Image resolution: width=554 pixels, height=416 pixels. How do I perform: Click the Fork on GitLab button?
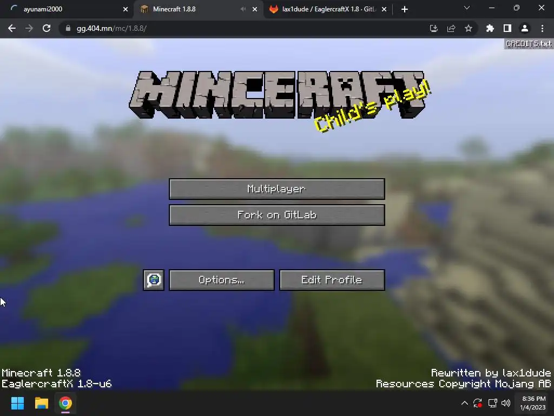[276, 214]
